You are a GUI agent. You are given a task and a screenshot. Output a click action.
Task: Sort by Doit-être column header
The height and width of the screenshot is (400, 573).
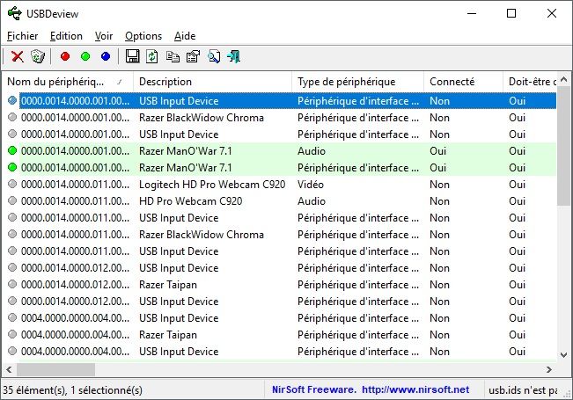pos(530,82)
